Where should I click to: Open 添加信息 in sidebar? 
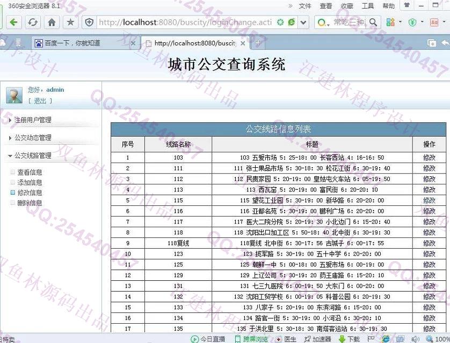coord(30,182)
